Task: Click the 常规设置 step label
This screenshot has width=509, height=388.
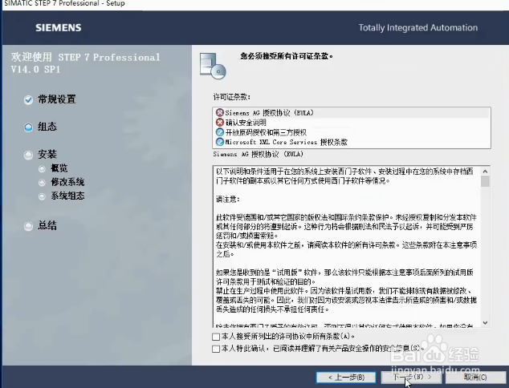Action: [x=57, y=99]
